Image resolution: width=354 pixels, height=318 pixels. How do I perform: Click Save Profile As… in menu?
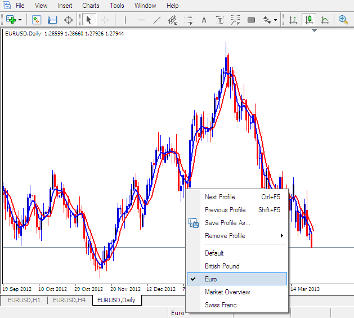coord(227,223)
